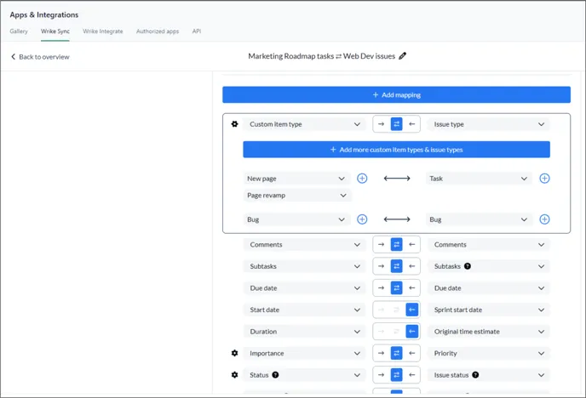Open left Subtasks field dropdown
The height and width of the screenshot is (398, 586).
click(304, 266)
